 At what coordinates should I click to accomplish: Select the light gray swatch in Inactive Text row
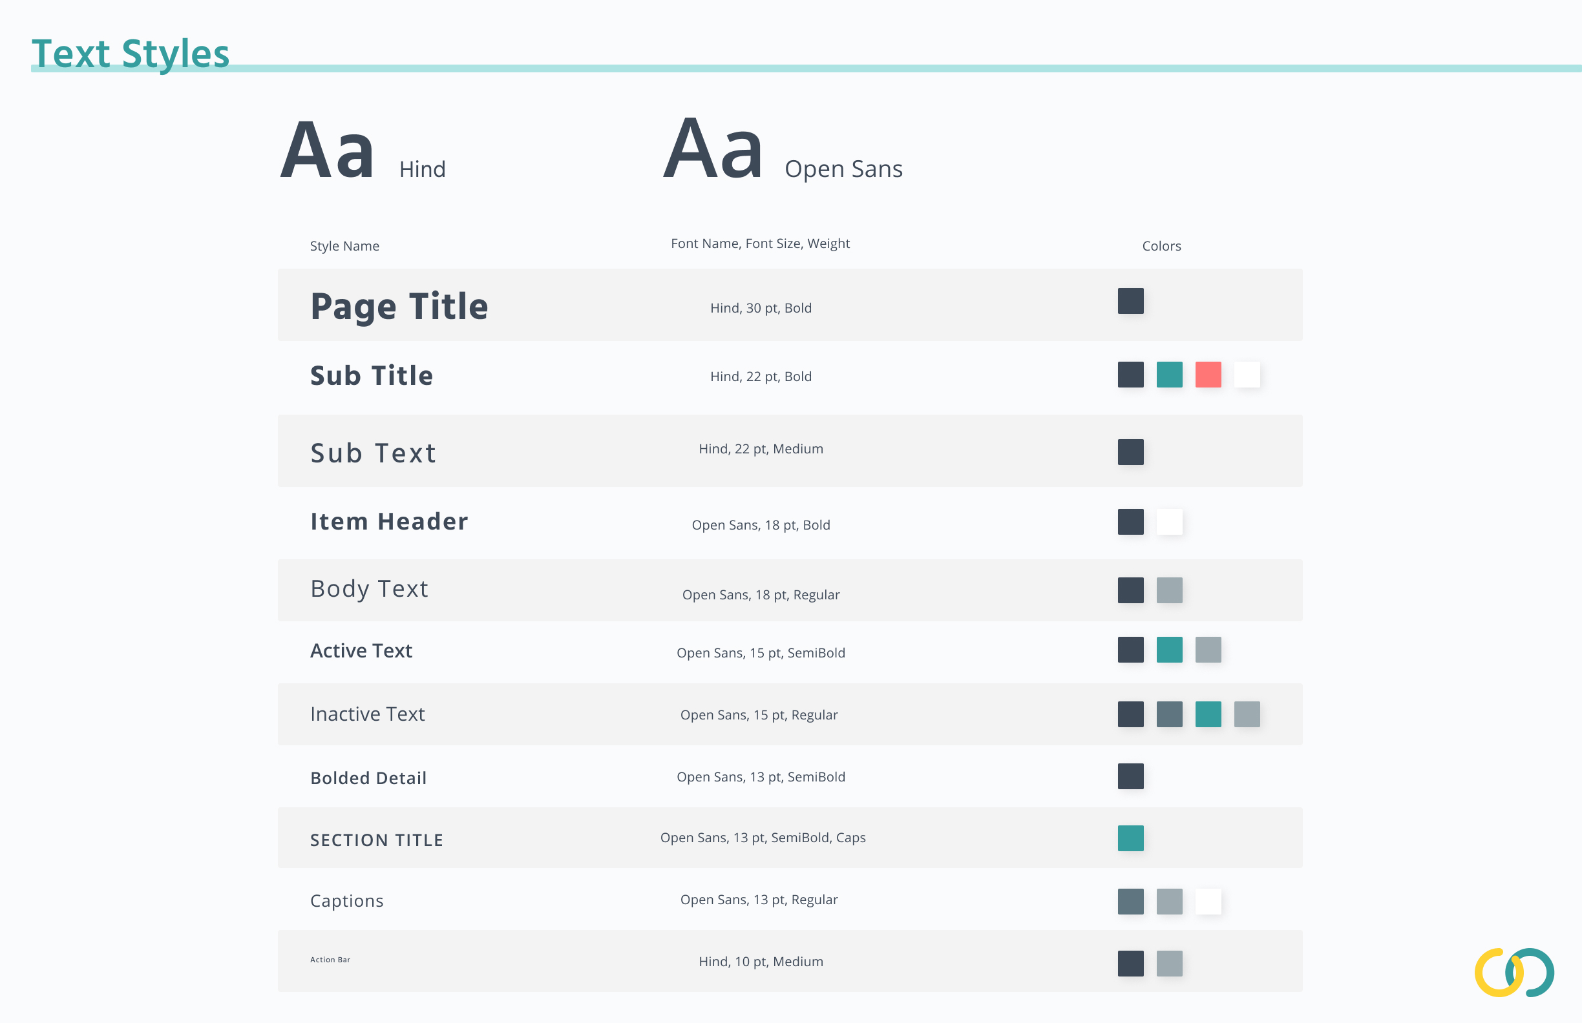point(1247,715)
